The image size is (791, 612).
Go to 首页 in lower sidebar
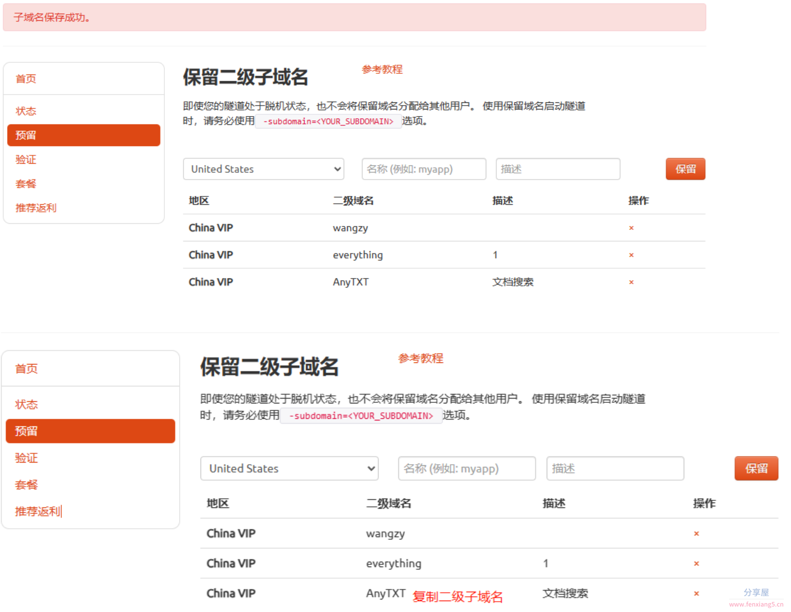(26, 369)
